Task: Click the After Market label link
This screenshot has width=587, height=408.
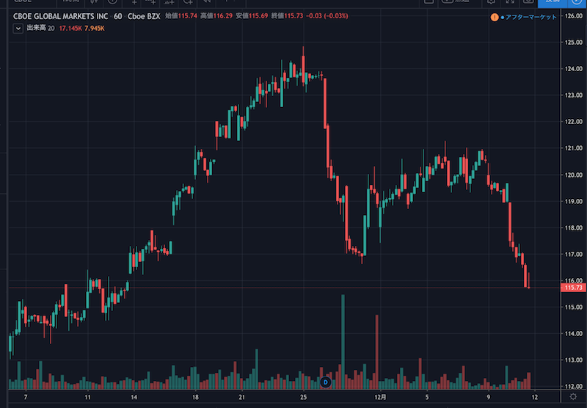Action: 528,16
